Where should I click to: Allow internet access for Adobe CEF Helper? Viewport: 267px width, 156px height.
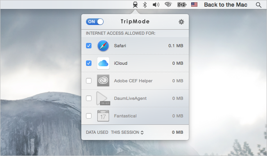coord(89,81)
